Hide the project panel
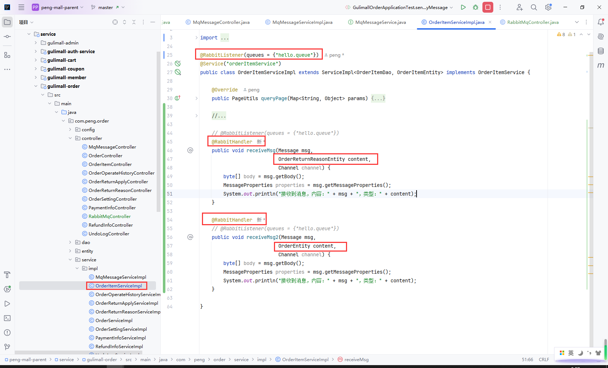The height and width of the screenshot is (368, 608). [x=153, y=22]
